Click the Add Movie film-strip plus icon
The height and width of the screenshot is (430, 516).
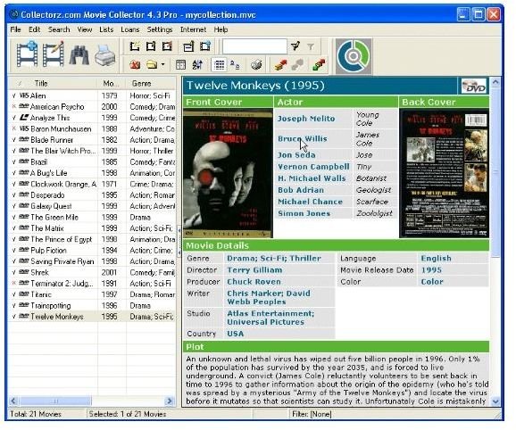(x=28, y=54)
